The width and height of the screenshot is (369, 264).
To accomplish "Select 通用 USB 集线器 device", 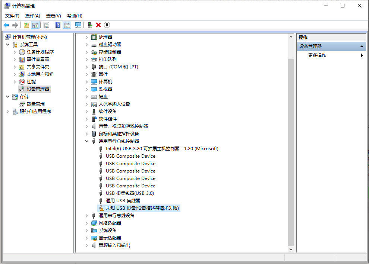I will [x=123, y=201].
